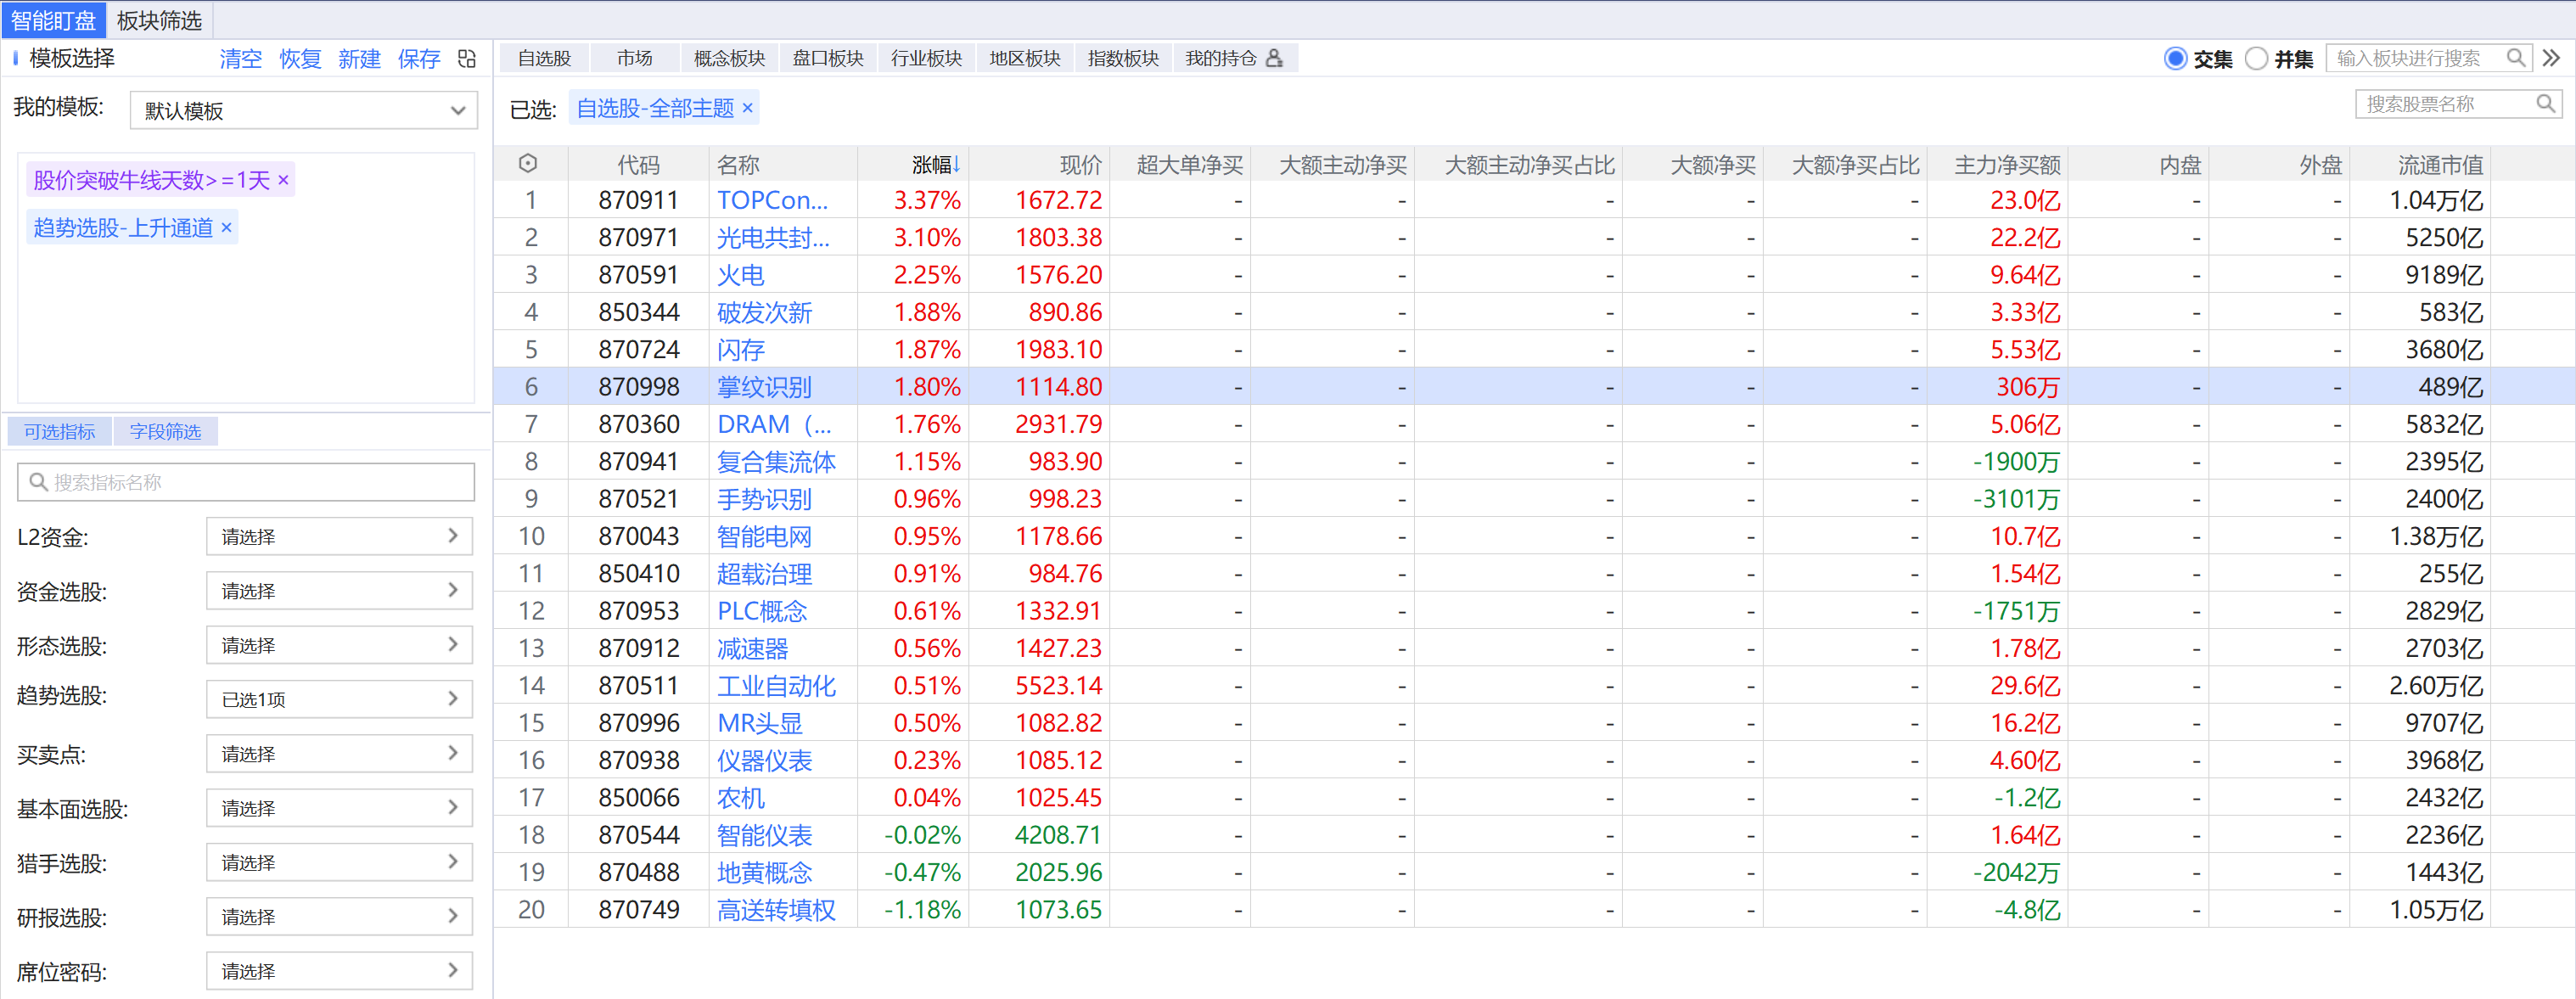Click the user icon beside 我的持仓

tap(1274, 59)
